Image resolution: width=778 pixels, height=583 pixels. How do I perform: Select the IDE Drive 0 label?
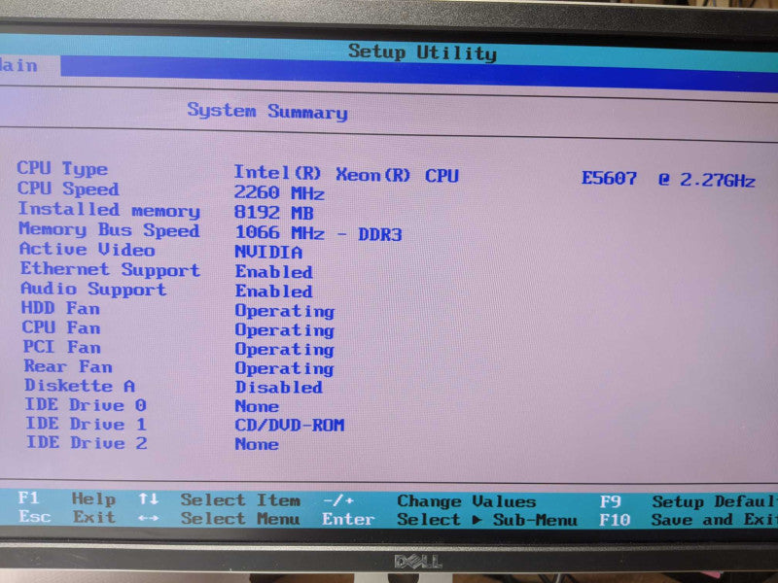(86, 405)
